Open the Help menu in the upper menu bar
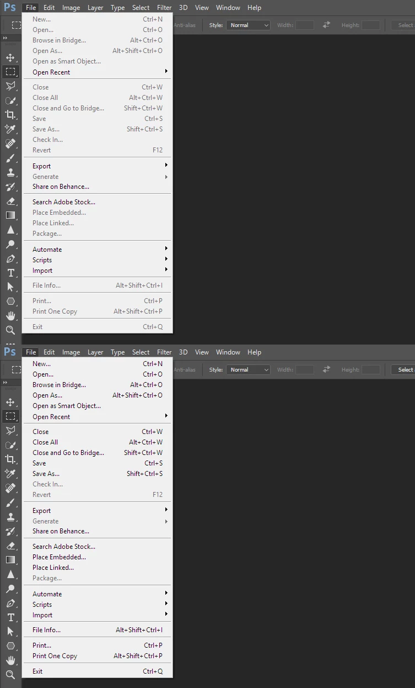Image resolution: width=415 pixels, height=688 pixels. pyautogui.click(x=254, y=8)
